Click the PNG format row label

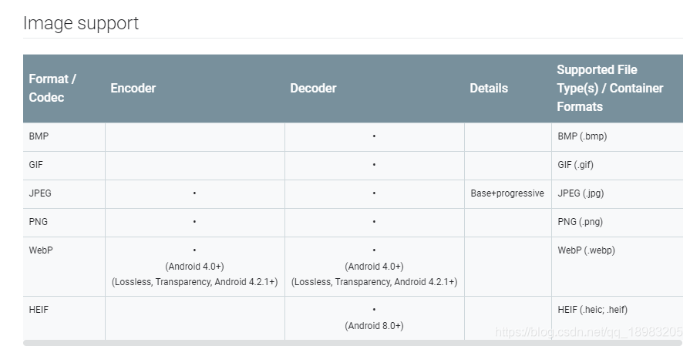[x=39, y=222]
